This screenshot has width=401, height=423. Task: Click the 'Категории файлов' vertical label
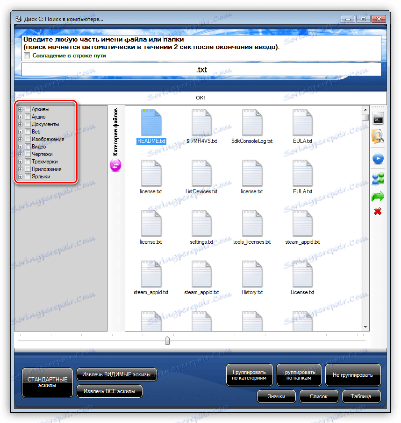point(115,132)
